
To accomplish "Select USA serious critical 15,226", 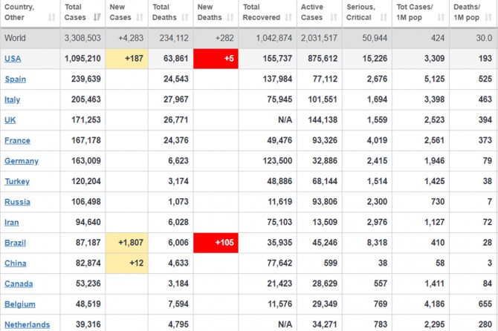I will 375,59.
